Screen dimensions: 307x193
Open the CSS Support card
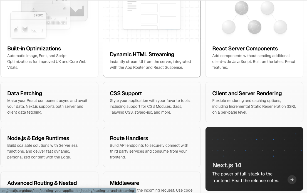[152, 102]
